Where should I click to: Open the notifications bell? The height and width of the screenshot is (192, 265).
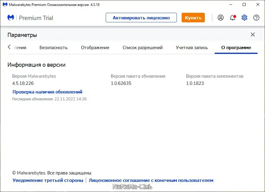tap(233, 18)
